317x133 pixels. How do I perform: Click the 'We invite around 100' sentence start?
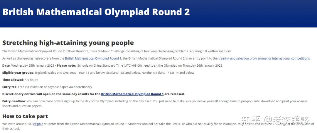click(x=17, y=124)
